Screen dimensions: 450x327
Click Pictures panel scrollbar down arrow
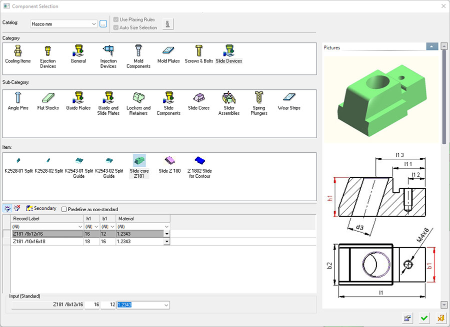(444, 305)
